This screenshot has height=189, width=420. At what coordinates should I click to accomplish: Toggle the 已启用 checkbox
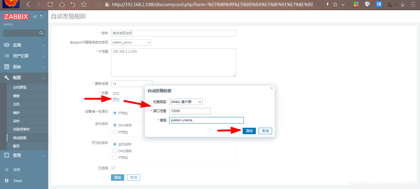point(113,168)
